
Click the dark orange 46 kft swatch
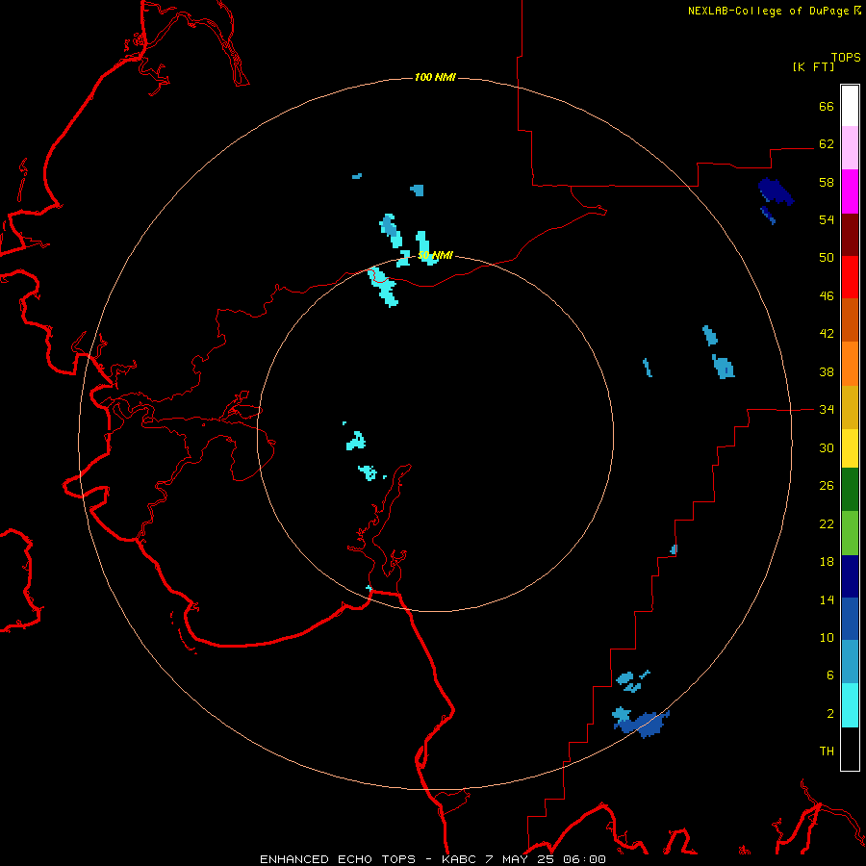point(850,320)
